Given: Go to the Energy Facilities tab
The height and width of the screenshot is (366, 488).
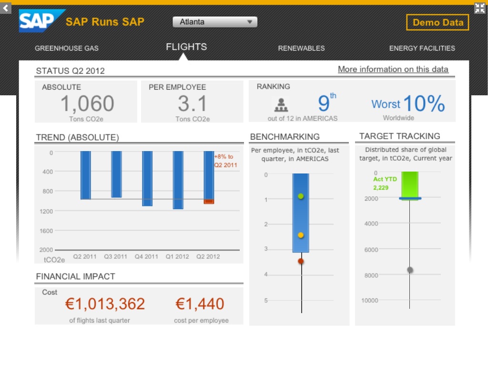Looking at the screenshot, I should pyautogui.click(x=422, y=48).
